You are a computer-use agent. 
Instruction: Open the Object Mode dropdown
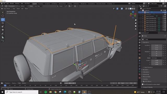pyautogui.click(x=6, y=9)
